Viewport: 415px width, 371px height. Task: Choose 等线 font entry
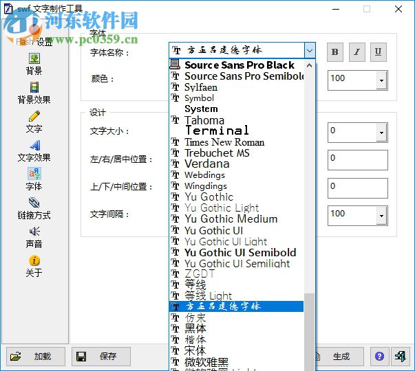click(236, 284)
